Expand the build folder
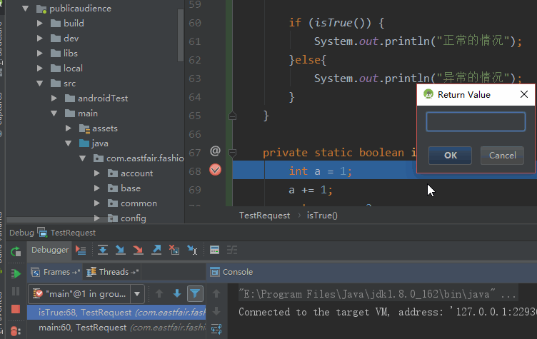 40,24
